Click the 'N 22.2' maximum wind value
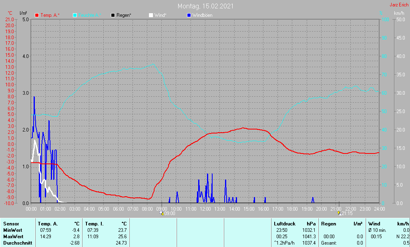This screenshot has height=247, width=410. coord(403,237)
